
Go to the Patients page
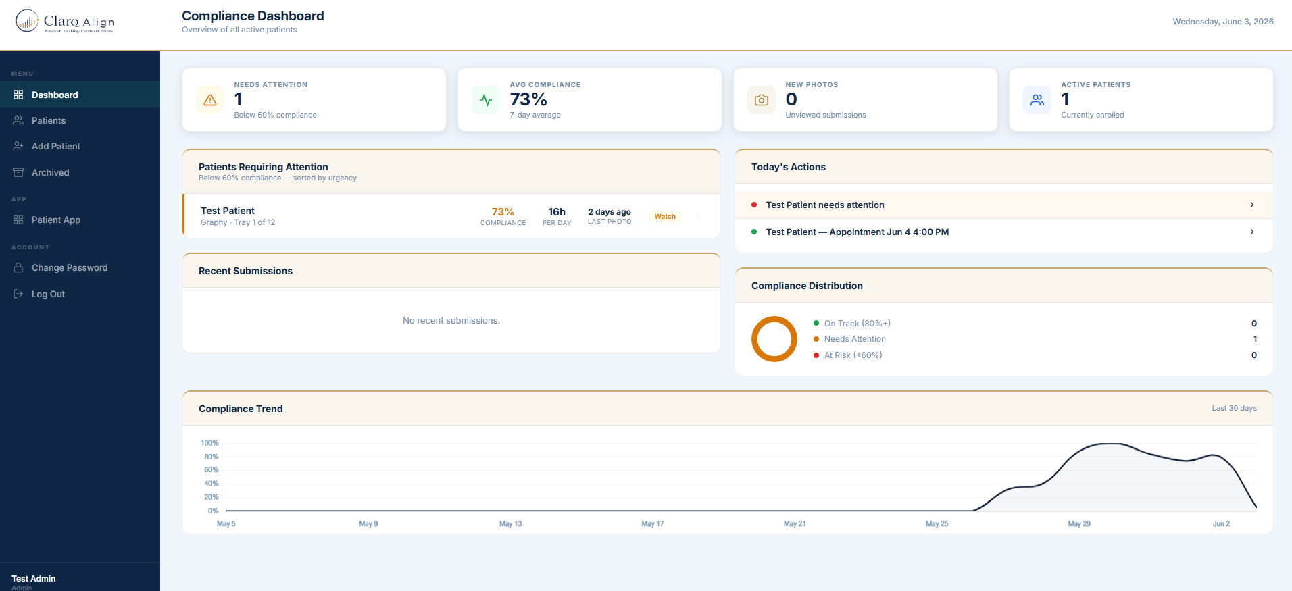point(80,120)
